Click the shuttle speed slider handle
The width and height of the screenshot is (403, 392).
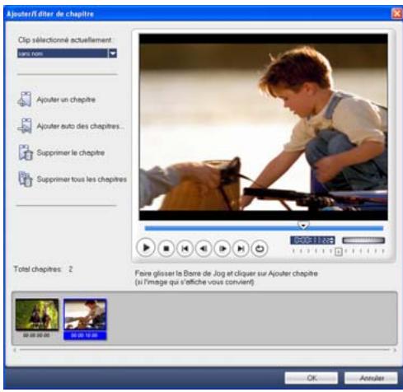(x=339, y=251)
